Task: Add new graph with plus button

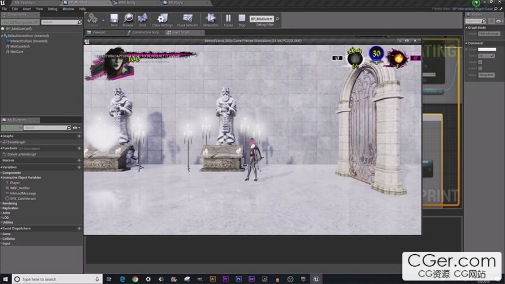Action: tap(79, 136)
